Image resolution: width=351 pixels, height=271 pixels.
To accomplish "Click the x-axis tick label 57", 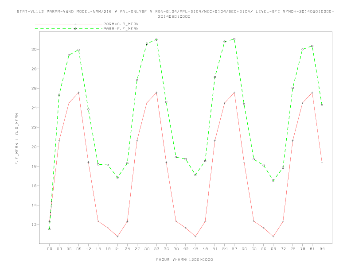I will 234,249.
